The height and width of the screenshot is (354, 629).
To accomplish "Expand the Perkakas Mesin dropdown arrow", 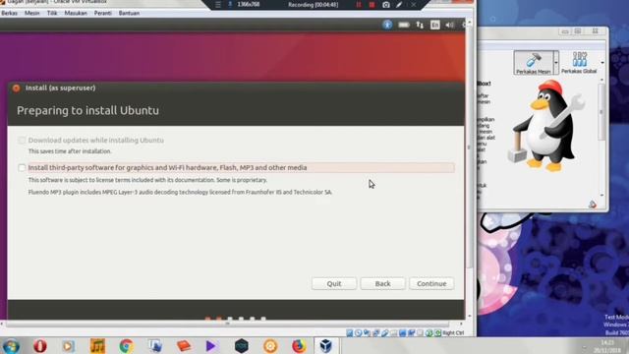I will [556, 63].
